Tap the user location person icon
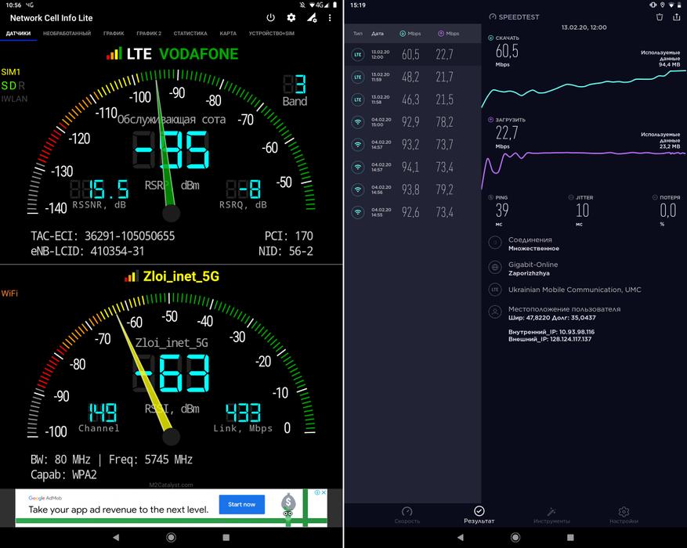This screenshot has height=548, width=687. click(495, 312)
